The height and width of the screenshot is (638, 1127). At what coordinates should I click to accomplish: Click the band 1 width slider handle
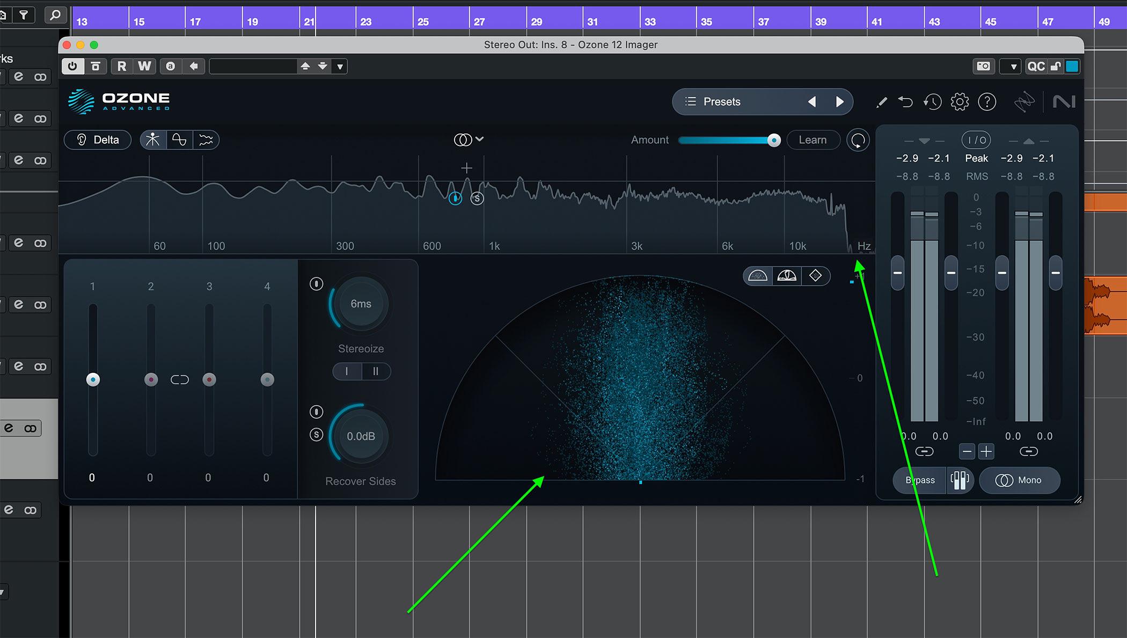click(93, 380)
